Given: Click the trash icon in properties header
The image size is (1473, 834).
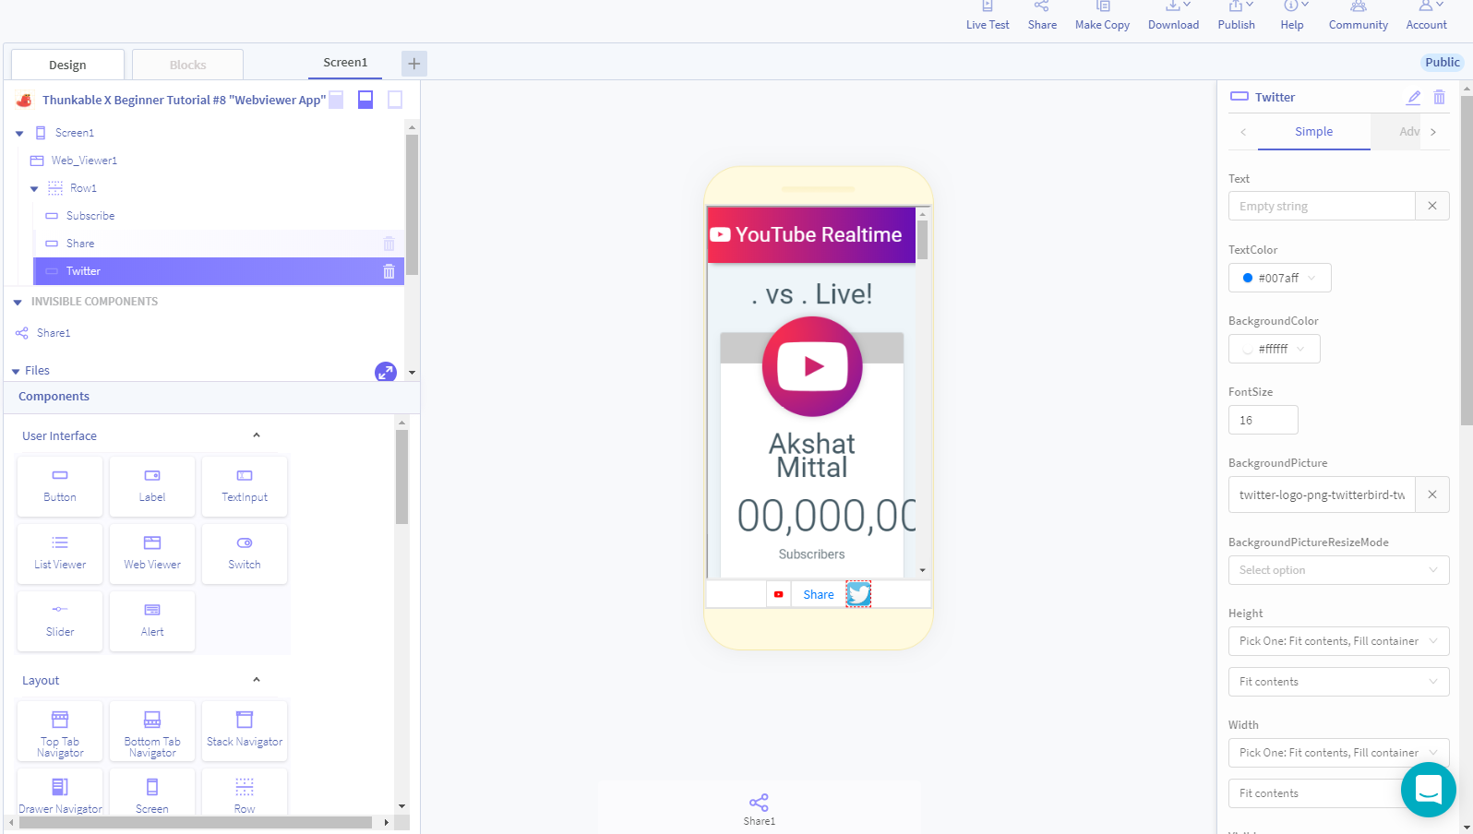Looking at the screenshot, I should [x=1439, y=97].
